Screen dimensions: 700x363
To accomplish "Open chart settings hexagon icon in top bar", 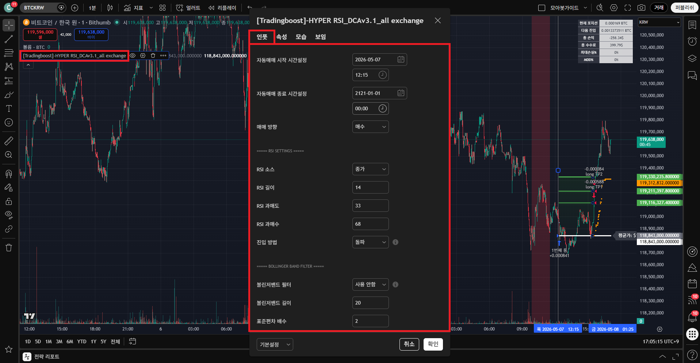I will 614,8.
